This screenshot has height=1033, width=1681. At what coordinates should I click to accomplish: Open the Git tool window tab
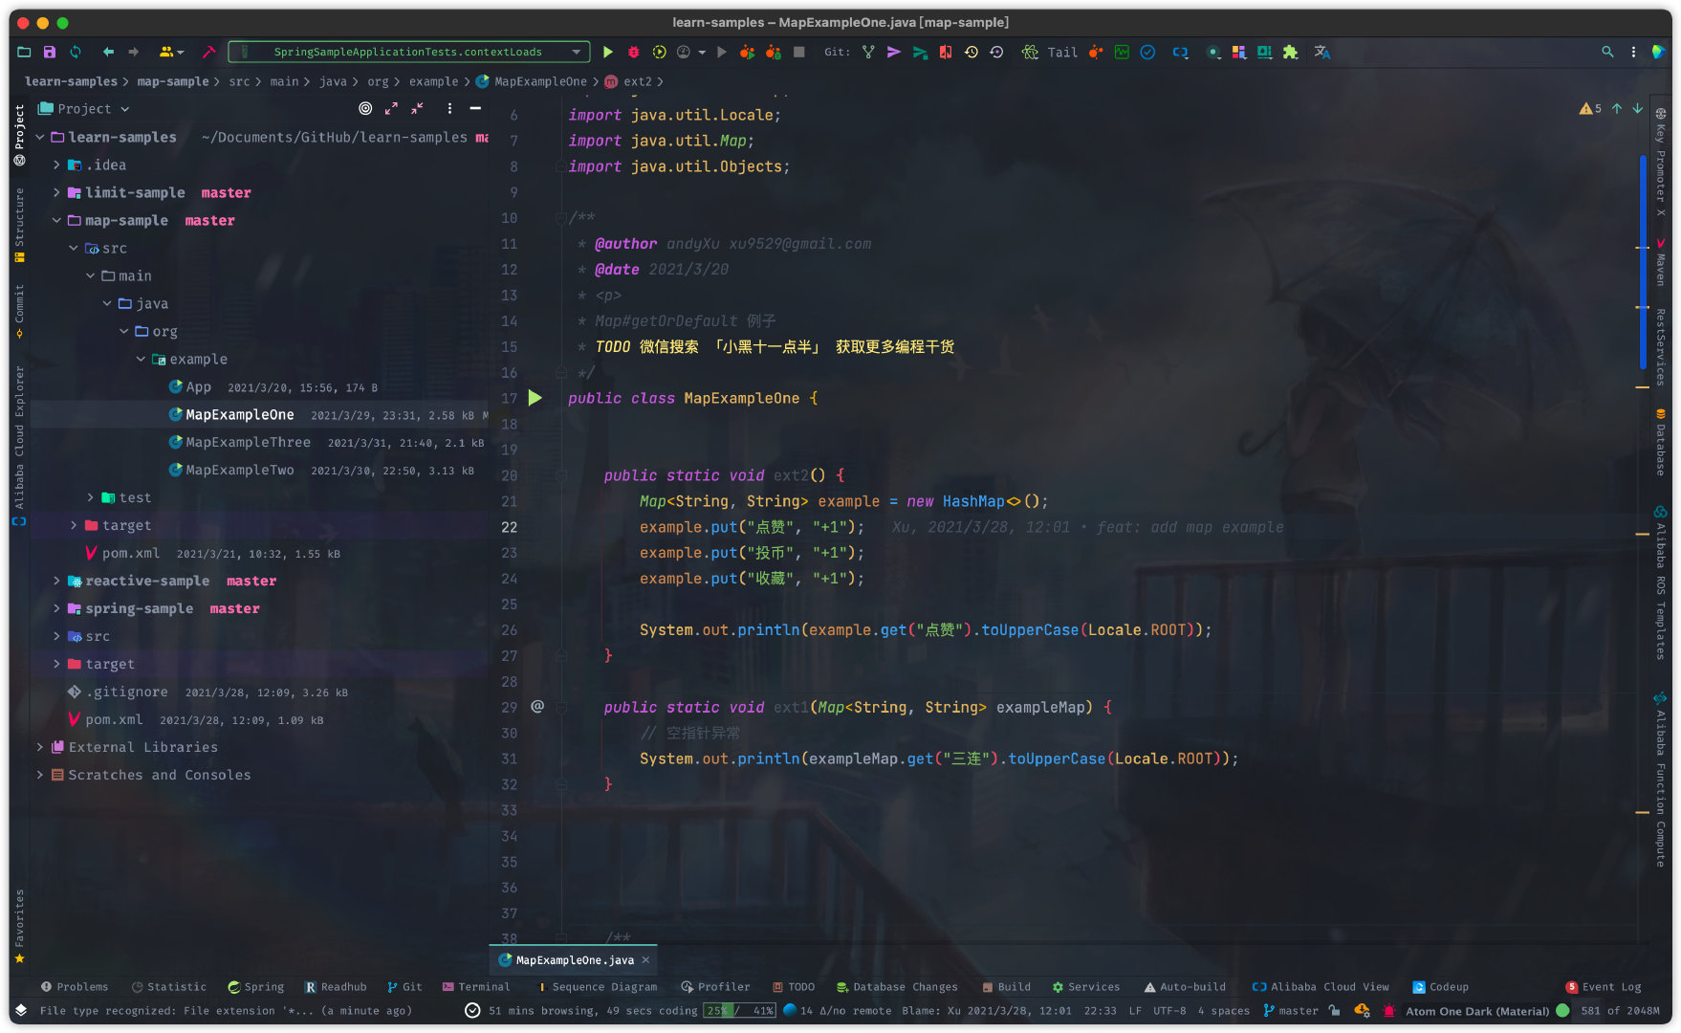tap(404, 986)
